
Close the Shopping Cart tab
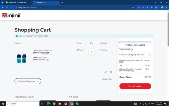[x=58, y=2]
